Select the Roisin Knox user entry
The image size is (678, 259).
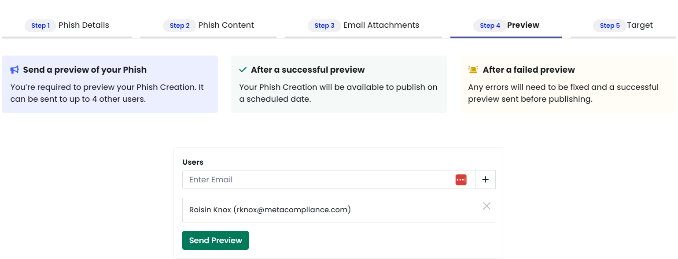(339, 210)
